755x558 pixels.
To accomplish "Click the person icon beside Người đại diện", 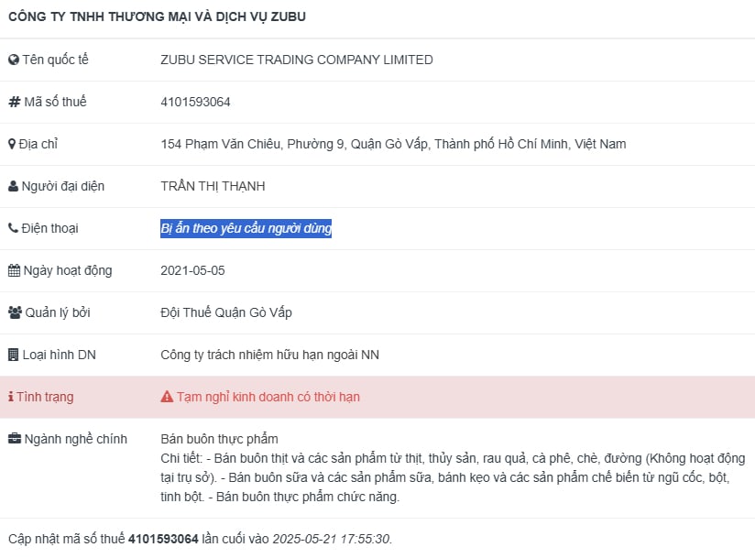I will tap(14, 186).
